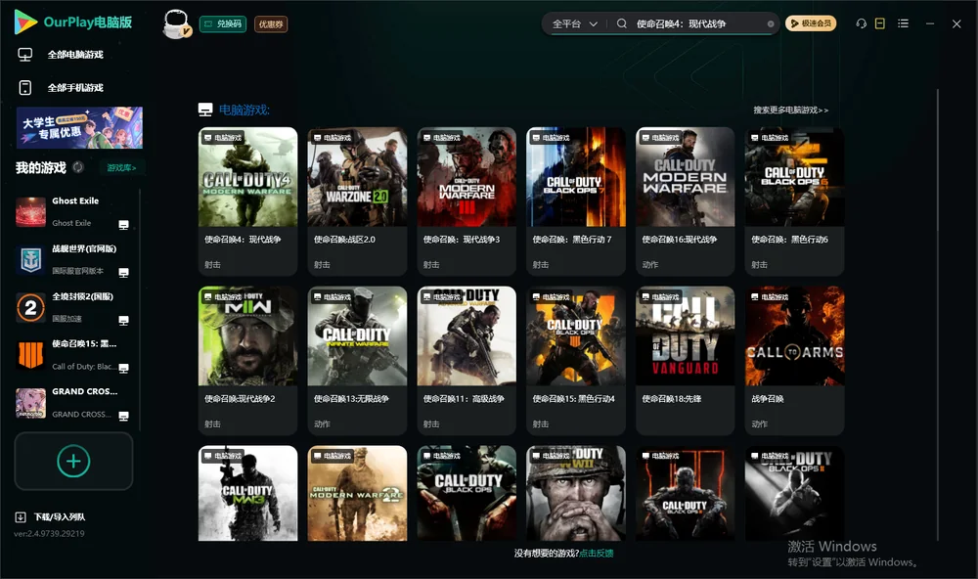Select 全部电脑游戏 in the sidebar

(x=75, y=55)
